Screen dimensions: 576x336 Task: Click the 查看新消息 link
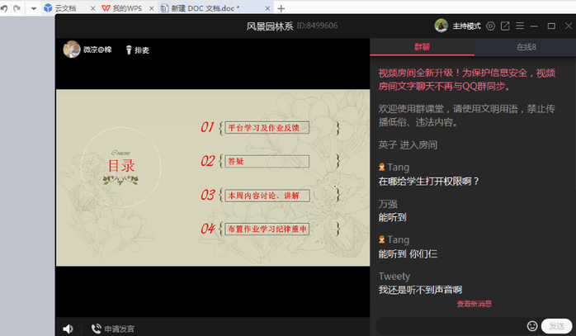pyautogui.click(x=474, y=304)
